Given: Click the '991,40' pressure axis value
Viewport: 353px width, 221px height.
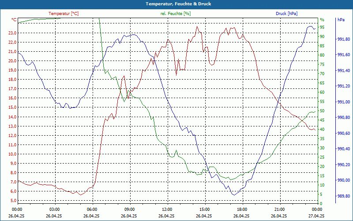Looking at the screenshot, I should tap(344, 71).
